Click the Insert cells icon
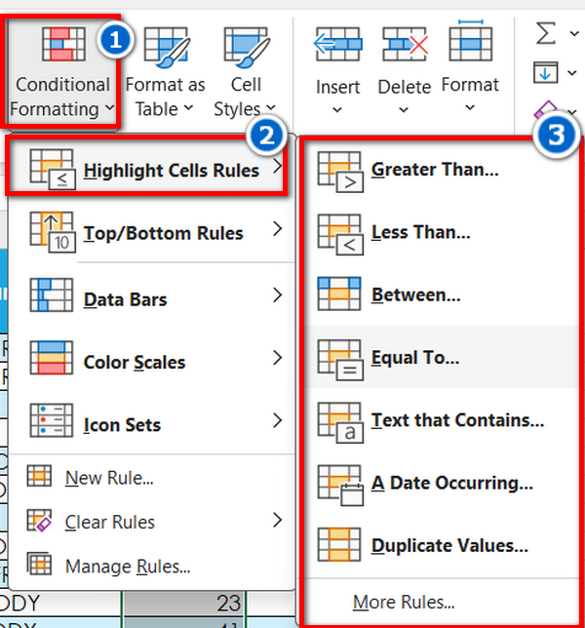This screenshot has height=628, width=585. coord(336,47)
